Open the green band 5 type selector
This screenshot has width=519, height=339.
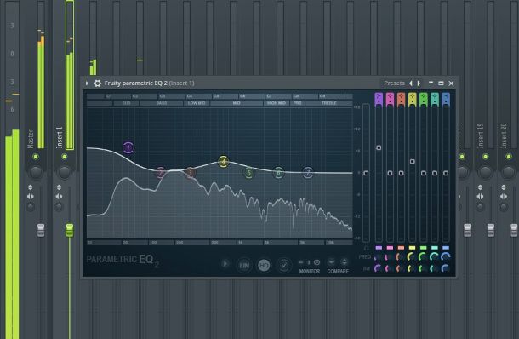[424, 99]
